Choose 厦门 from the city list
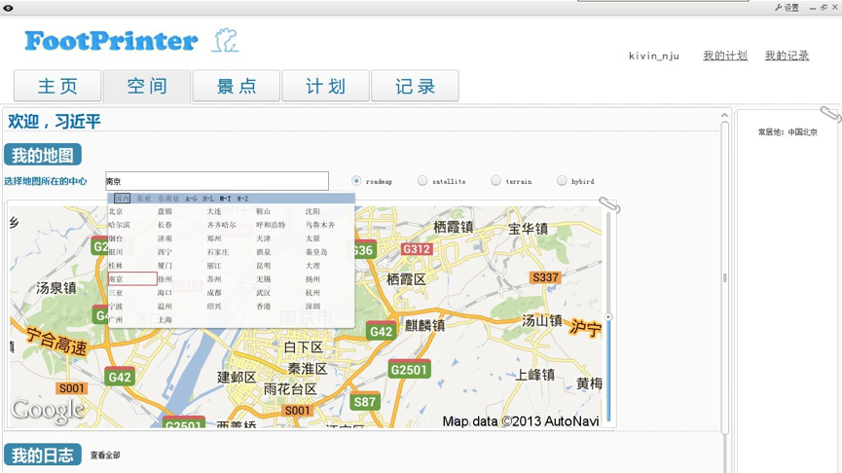This screenshot has height=473, width=842. (x=165, y=266)
